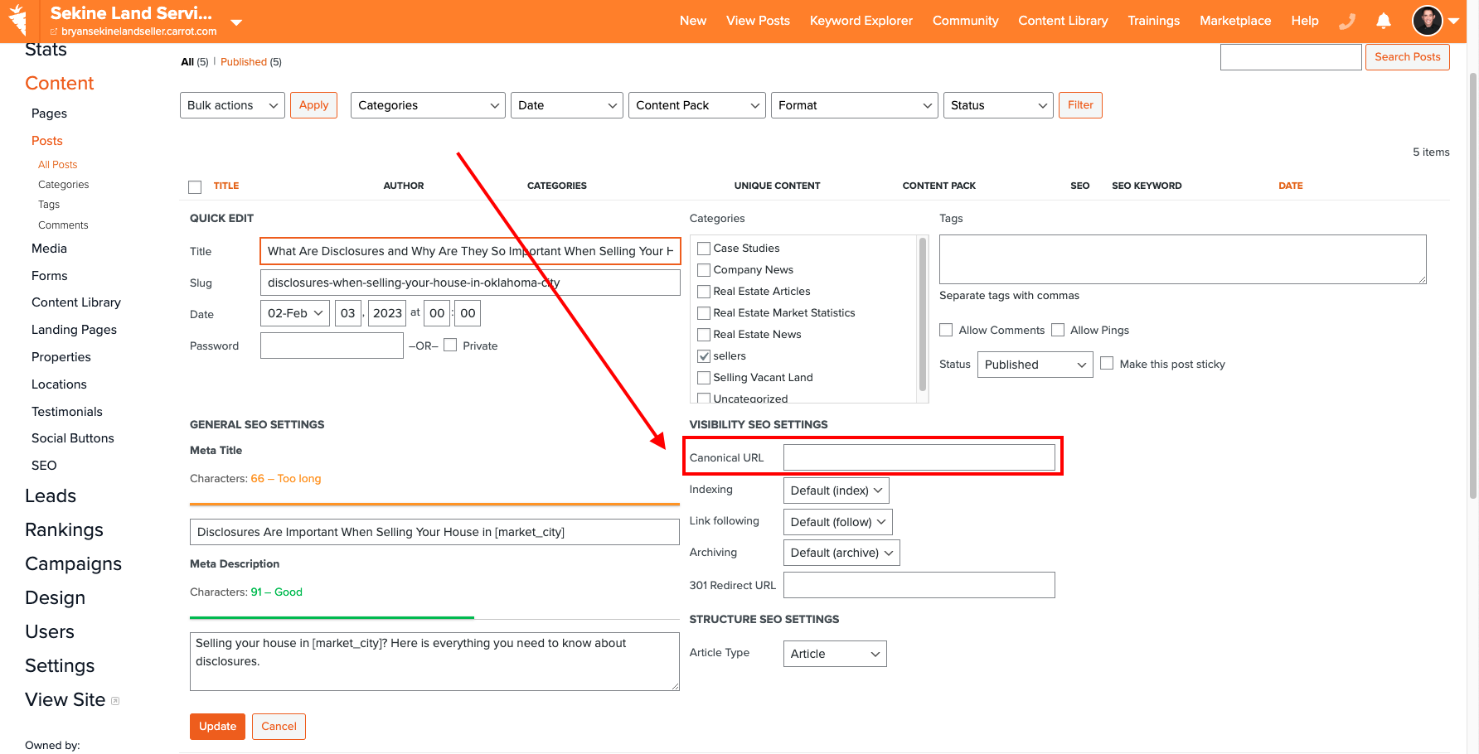Expand the site switcher arrow
Viewport: 1479px width, 754px height.
236,22
